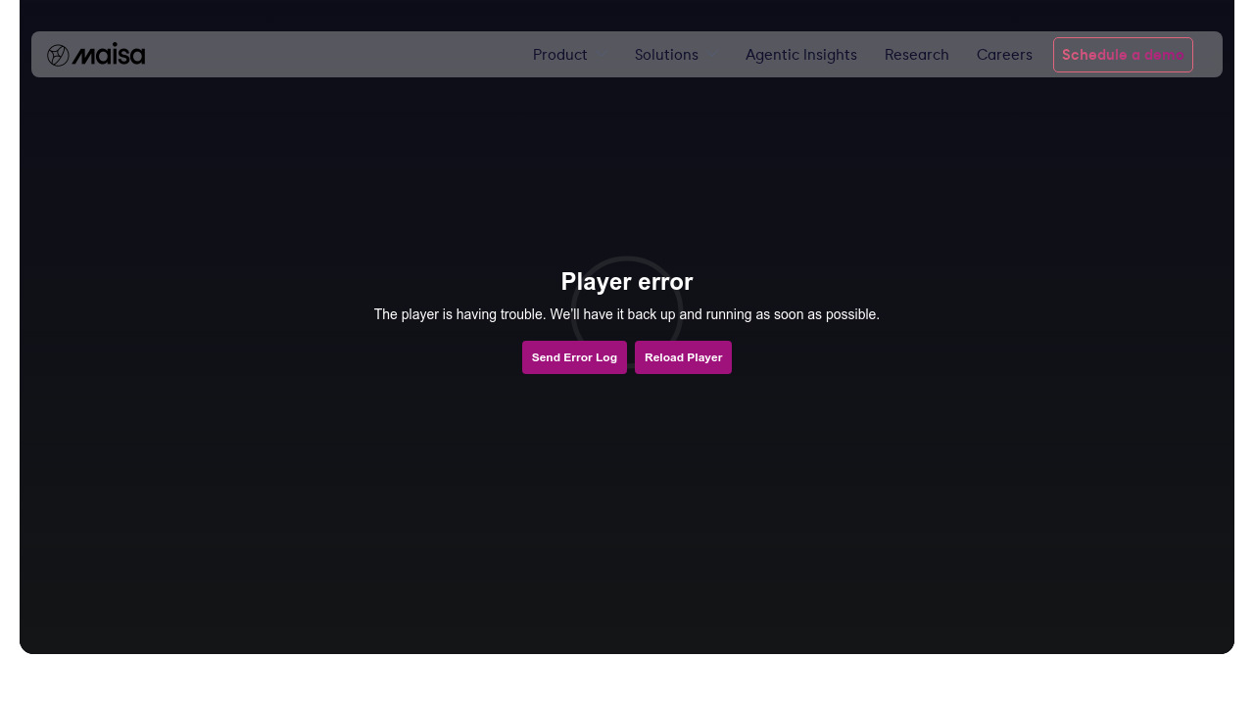Click the dark player area right of the error message

(1058, 313)
